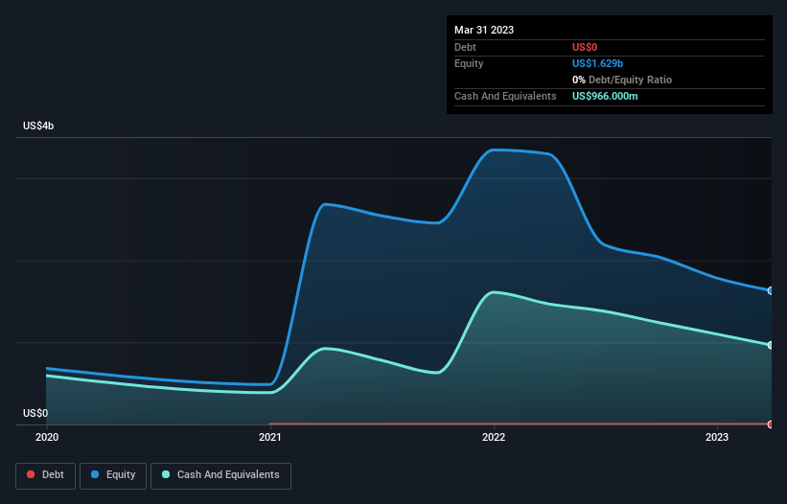Click the 0% Debt/Equity Ratio text
This screenshot has height=504, width=787.
622,80
